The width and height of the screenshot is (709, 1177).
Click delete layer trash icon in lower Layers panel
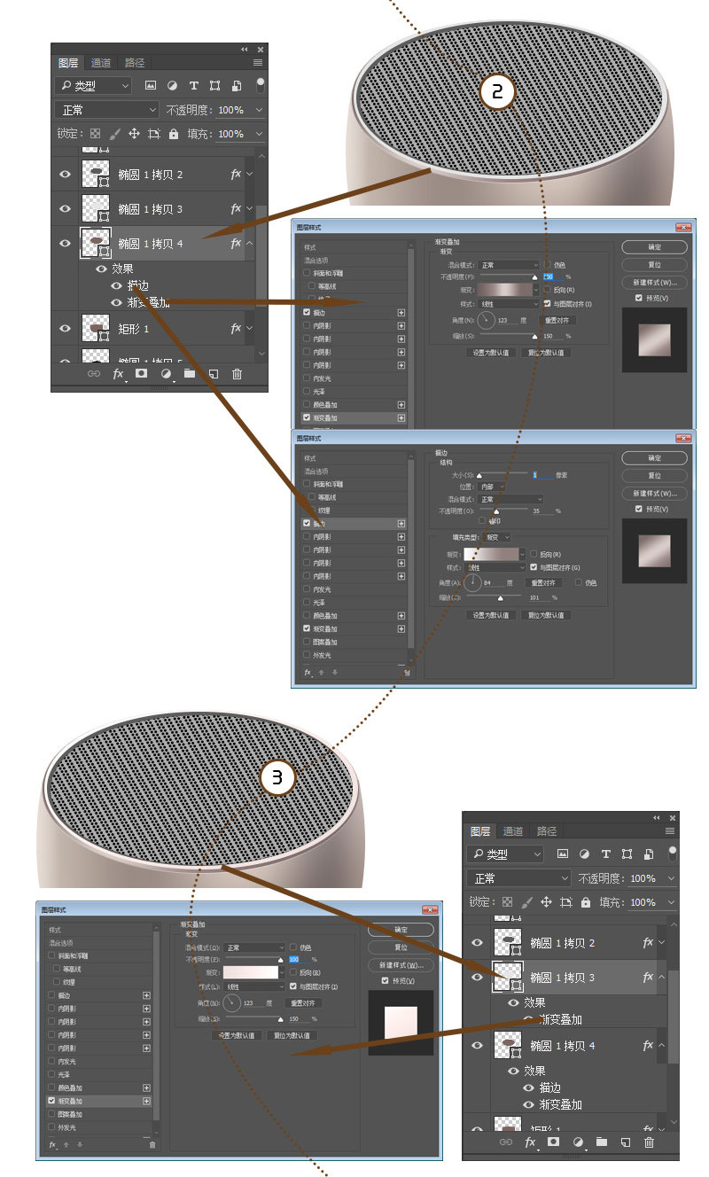pos(649,1142)
